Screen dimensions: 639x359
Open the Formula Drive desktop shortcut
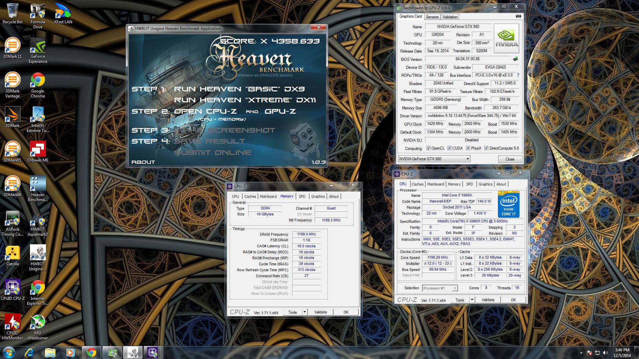(x=38, y=16)
